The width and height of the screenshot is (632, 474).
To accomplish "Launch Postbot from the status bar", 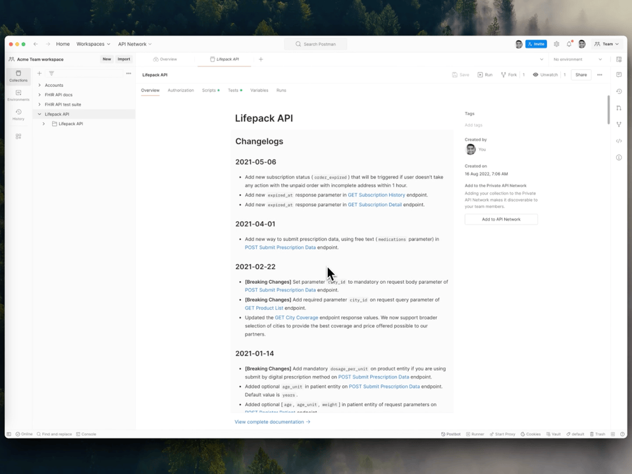I will click(450, 434).
